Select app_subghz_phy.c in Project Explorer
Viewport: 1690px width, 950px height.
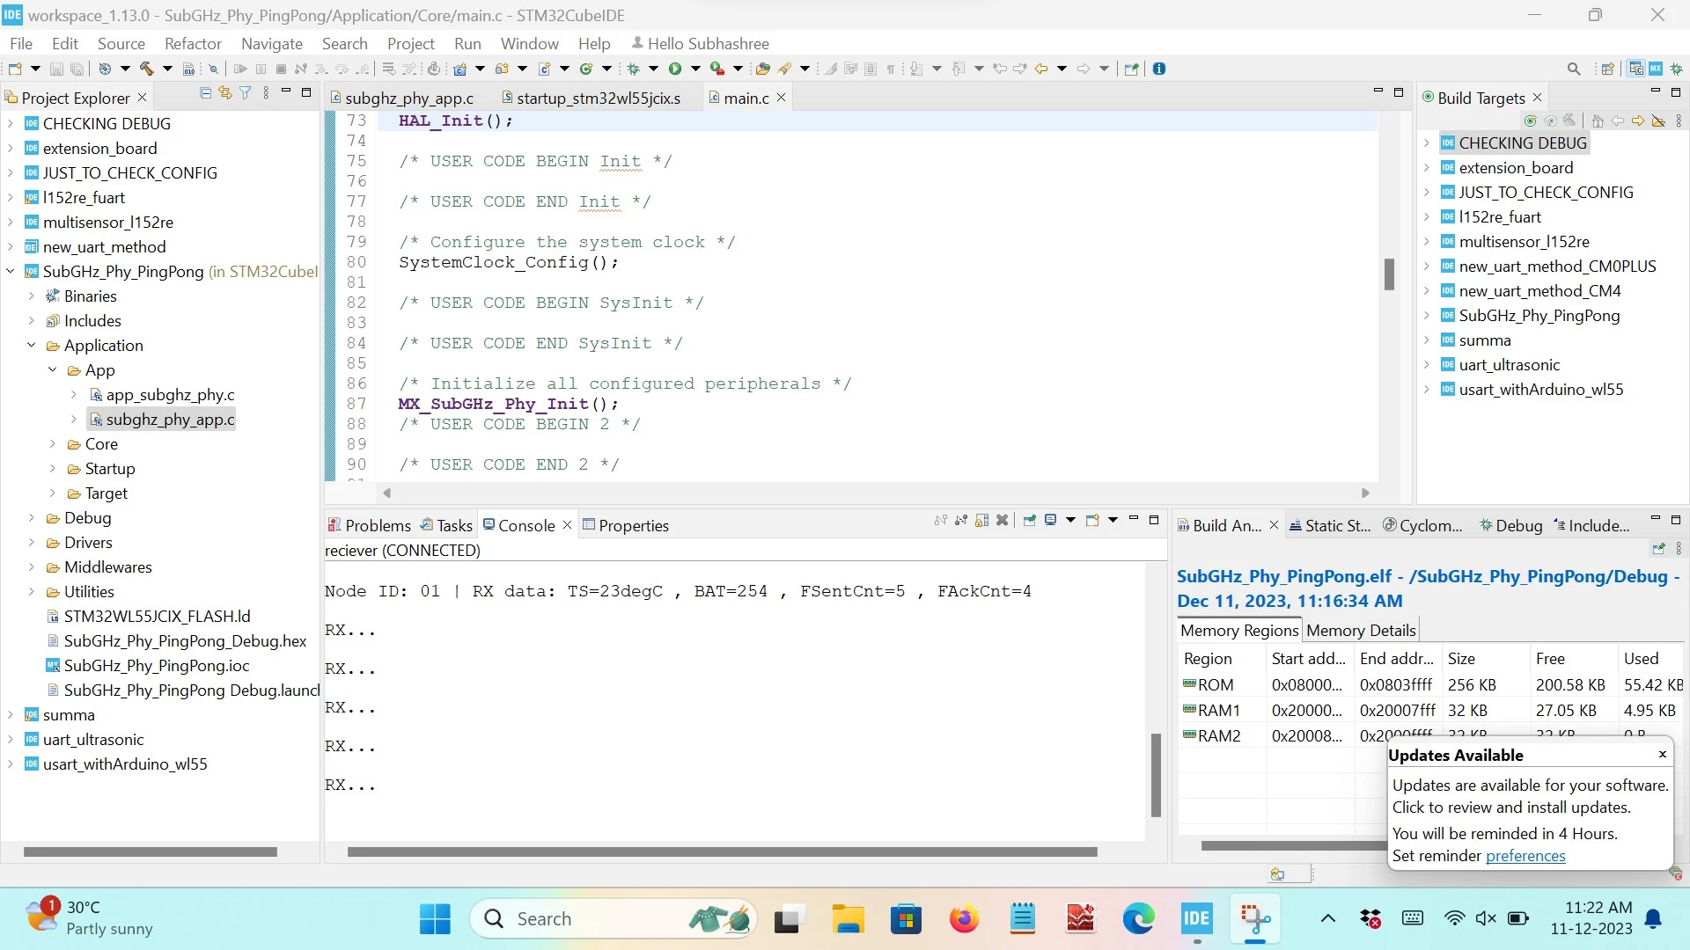click(x=170, y=395)
